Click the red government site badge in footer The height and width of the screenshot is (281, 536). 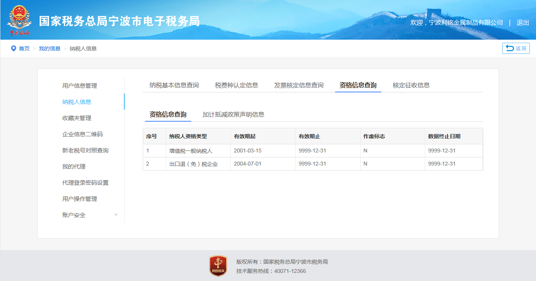[218, 266]
